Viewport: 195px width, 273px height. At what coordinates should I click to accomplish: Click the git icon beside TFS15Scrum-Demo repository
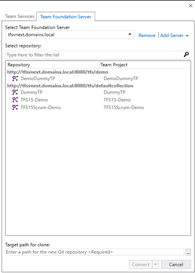[15, 107]
